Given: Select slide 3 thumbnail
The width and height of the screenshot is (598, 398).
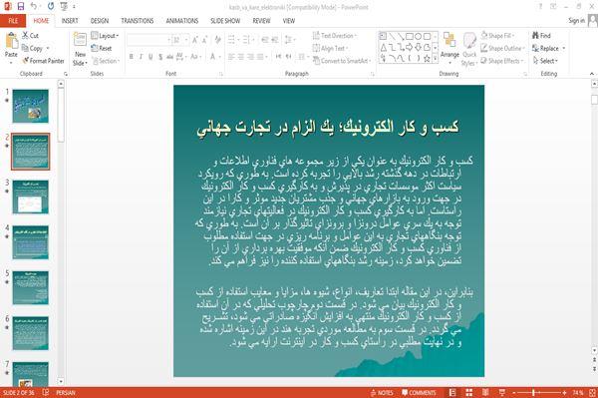Looking at the screenshot, I should [31, 197].
